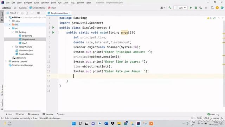Click Collapse All in Project panel

(32, 13)
